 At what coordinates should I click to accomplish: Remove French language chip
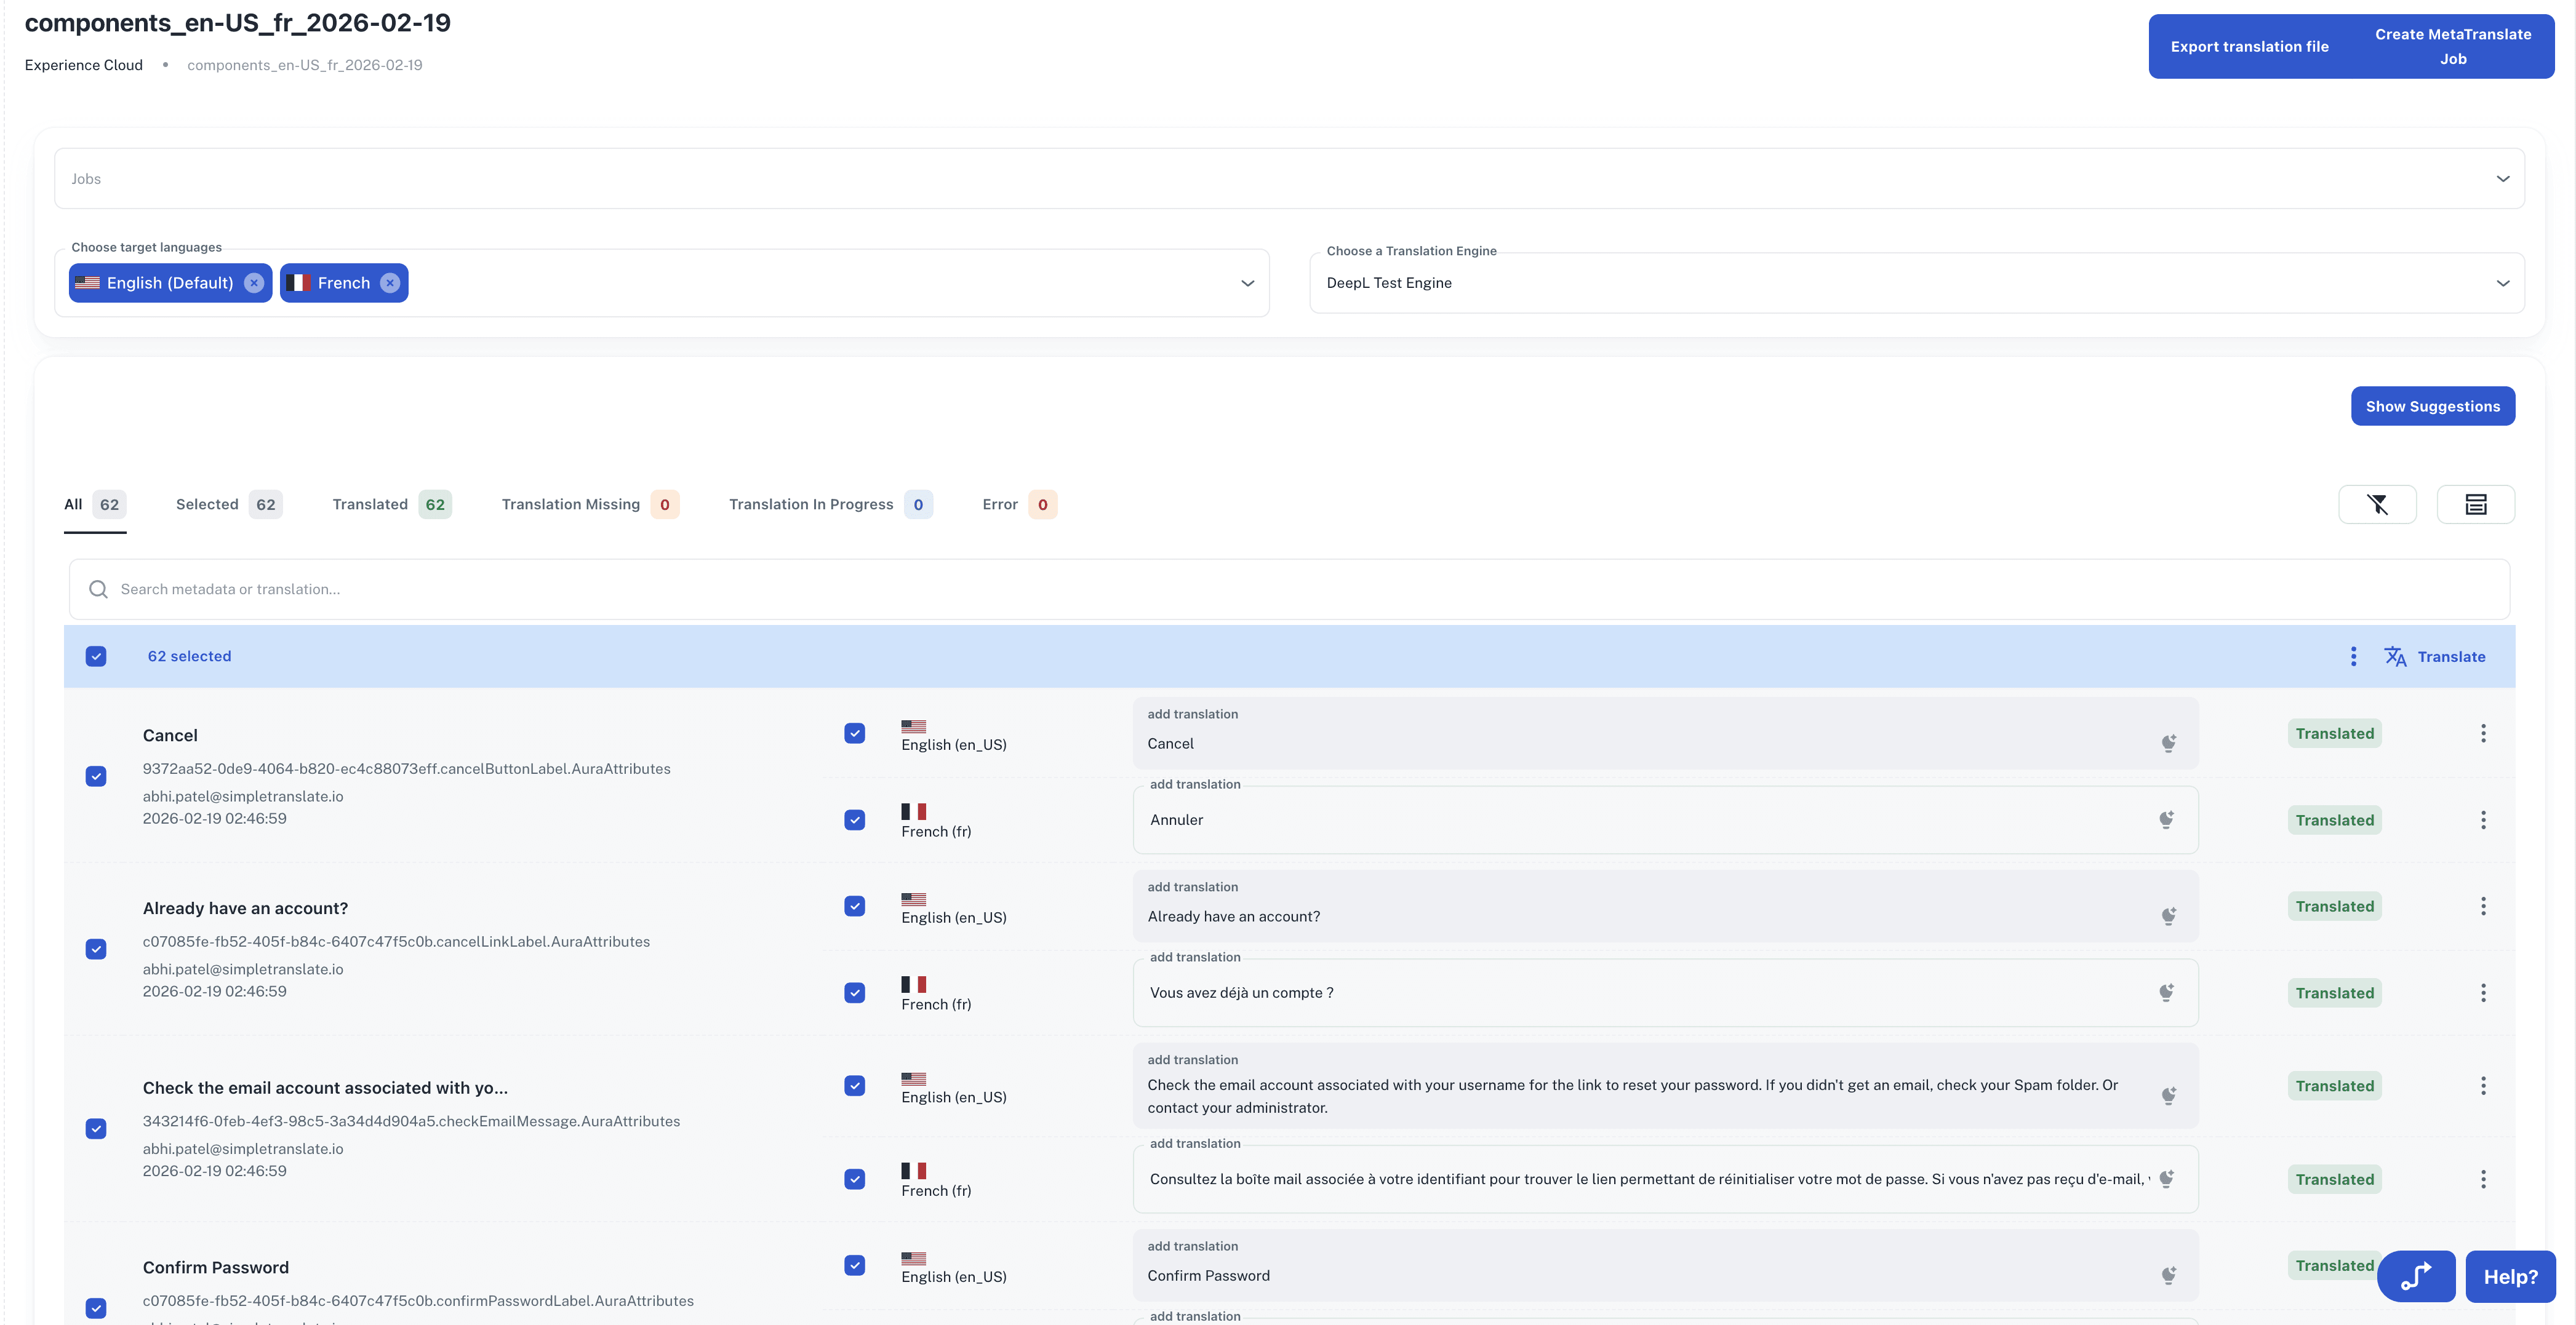[x=390, y=283]
